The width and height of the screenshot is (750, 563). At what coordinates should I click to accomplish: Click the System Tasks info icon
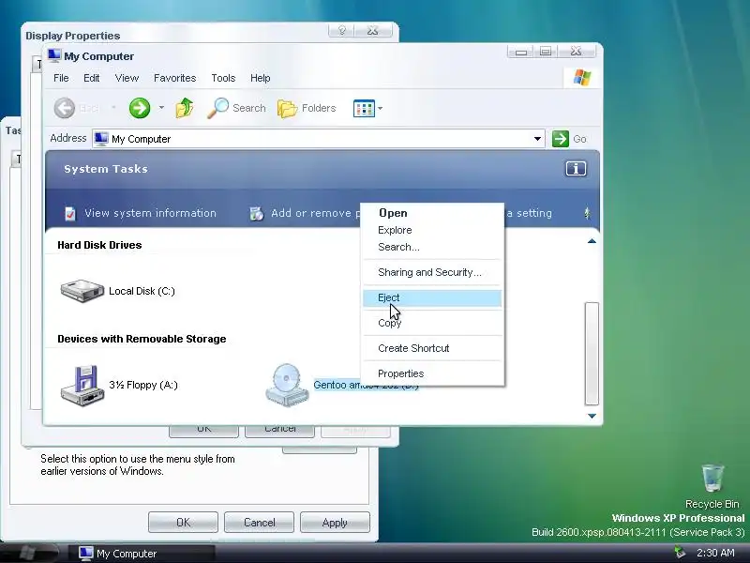(x=576, y=169)
